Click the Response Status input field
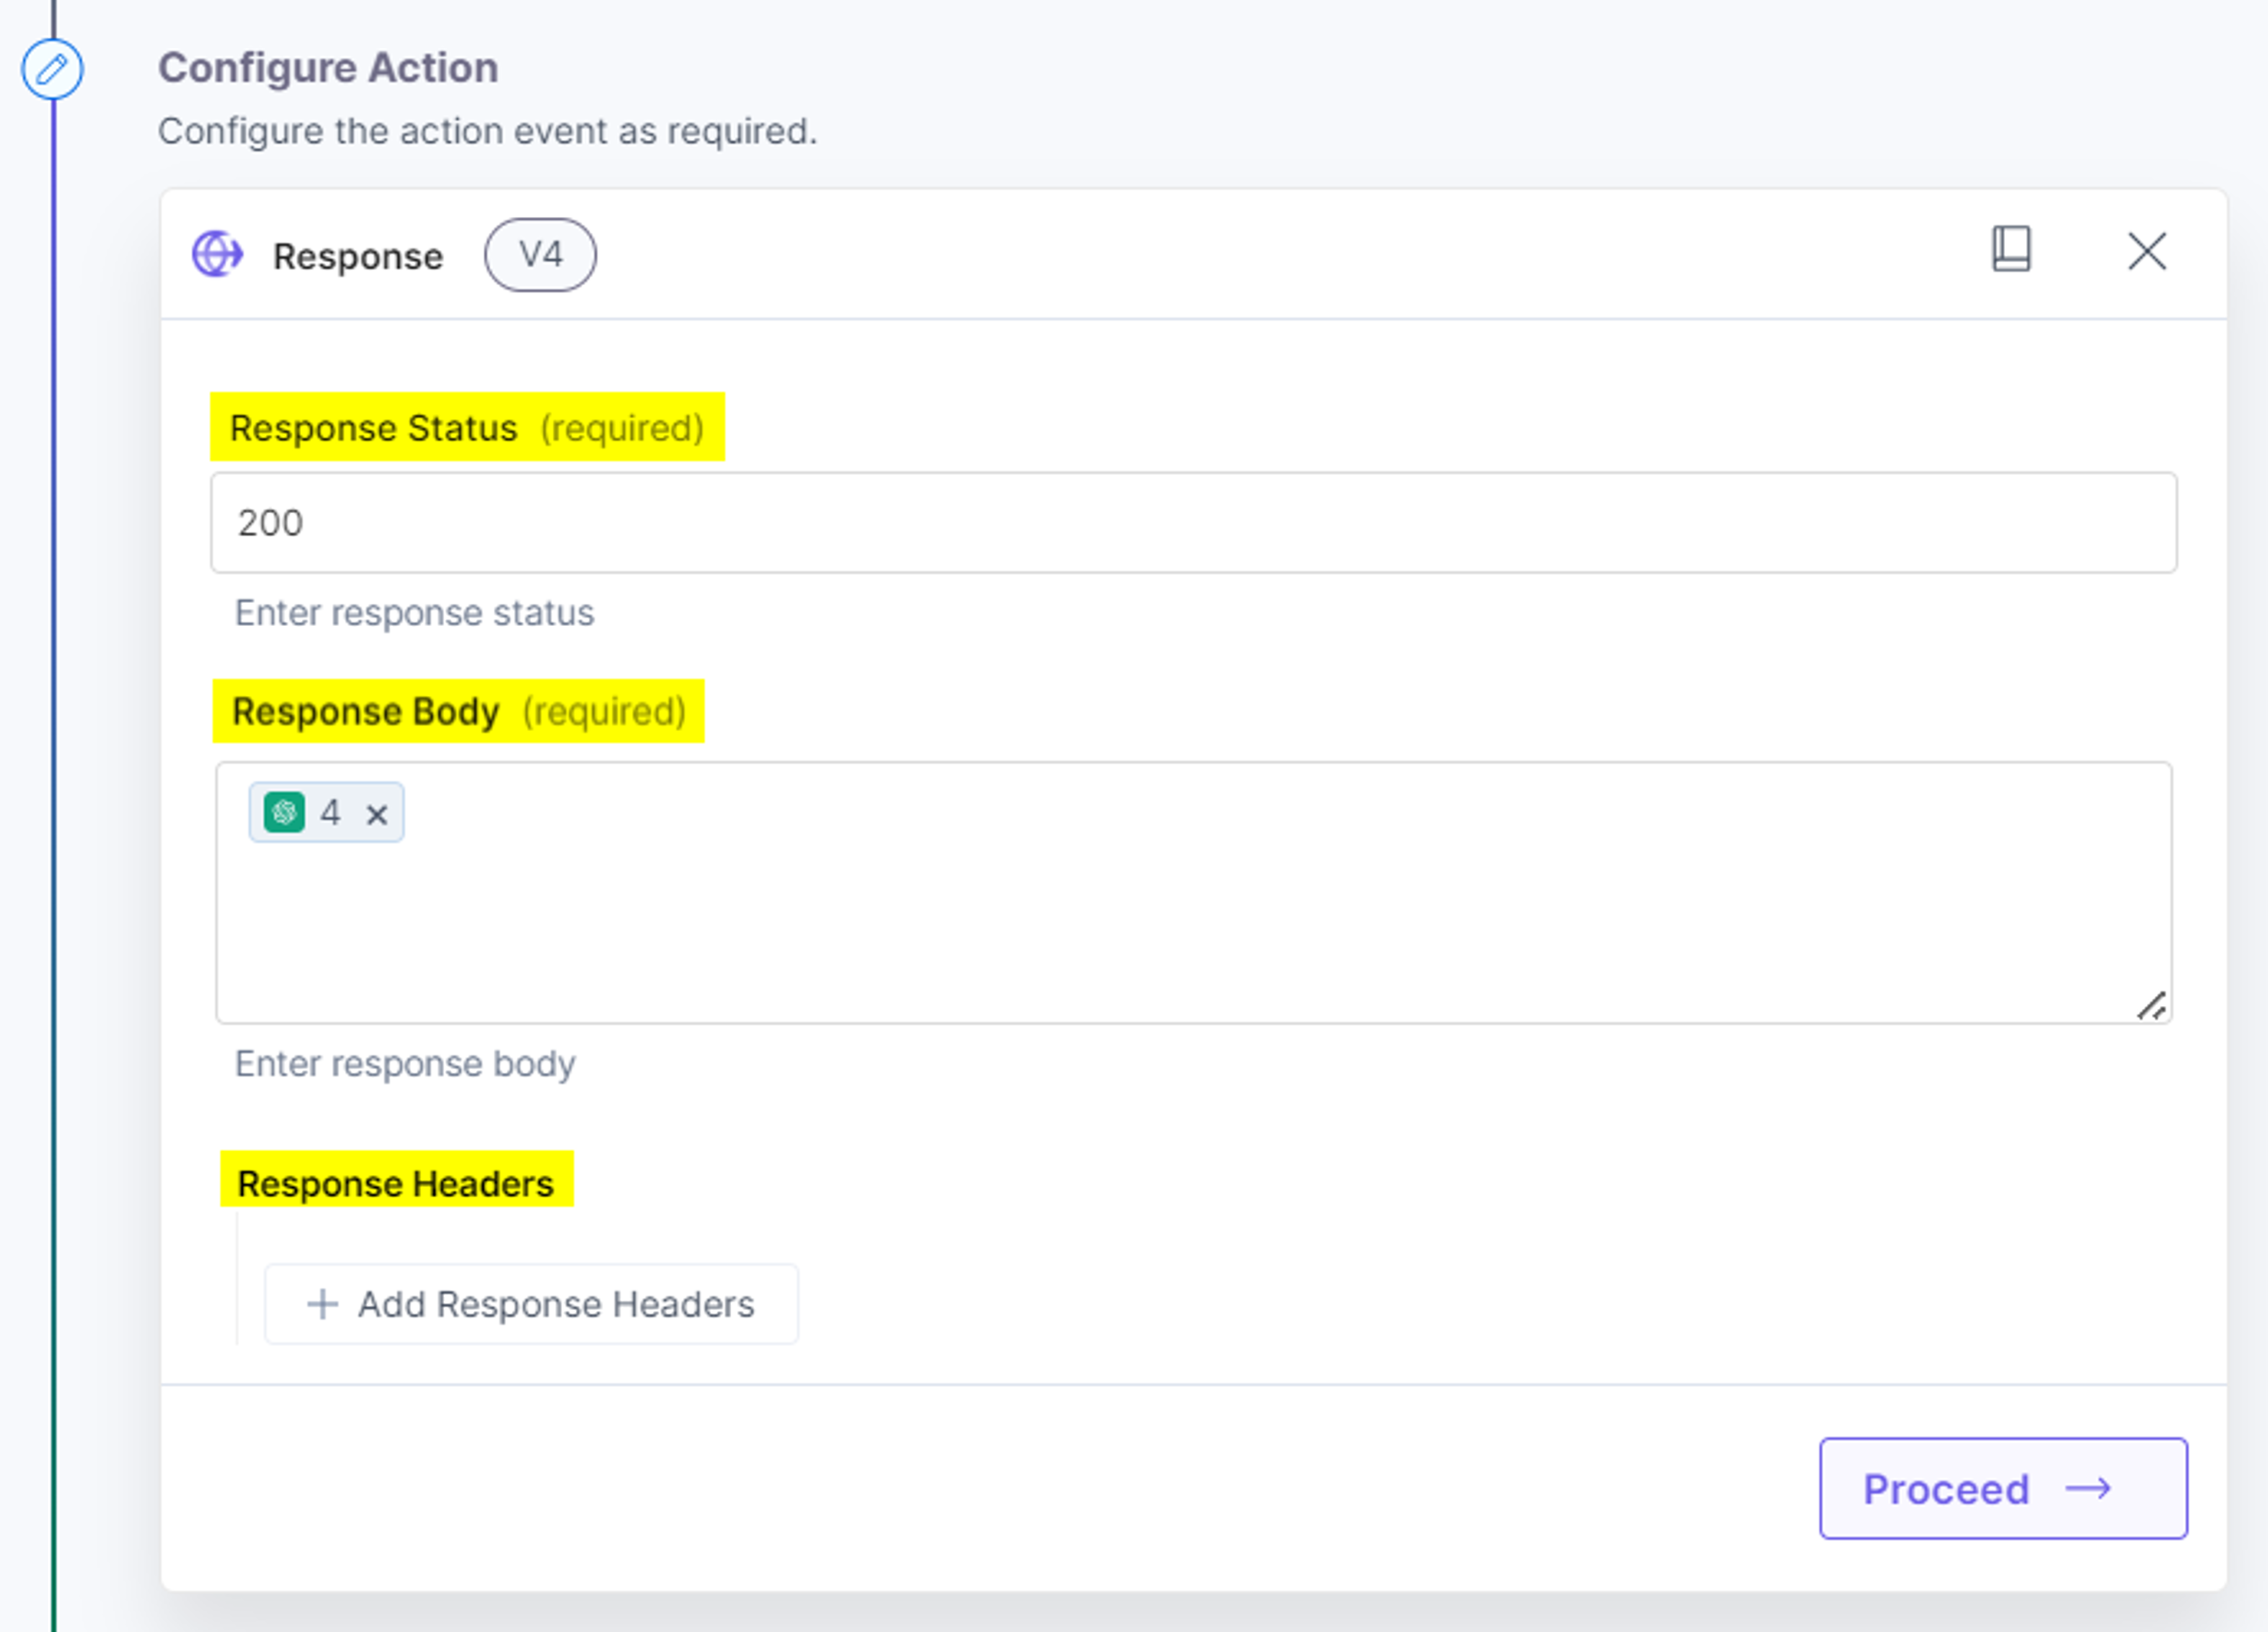Screen dimensions: 2268x1632 click(1193, 523)
